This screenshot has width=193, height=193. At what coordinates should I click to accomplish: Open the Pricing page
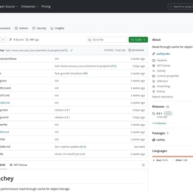pos(46,6)
